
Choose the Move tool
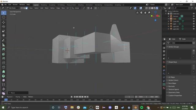[x=4, y=22]
